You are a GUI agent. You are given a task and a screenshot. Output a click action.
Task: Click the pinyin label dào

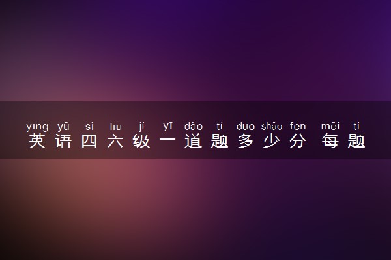[194, 127]
